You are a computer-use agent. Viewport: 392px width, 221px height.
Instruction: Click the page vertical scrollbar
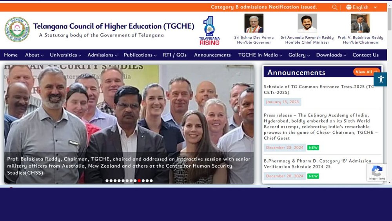click(390, 95)
